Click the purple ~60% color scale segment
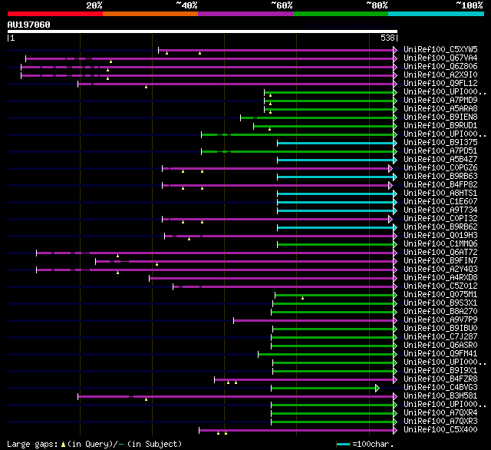This screenshot has height=450, width=491. [245, 14]
